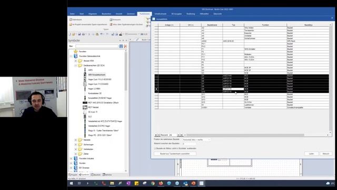Image resolution: width=337 pixels, height=190 pixels.
Task: Open Sticky Notes from the taskbar
Action: 136,183
